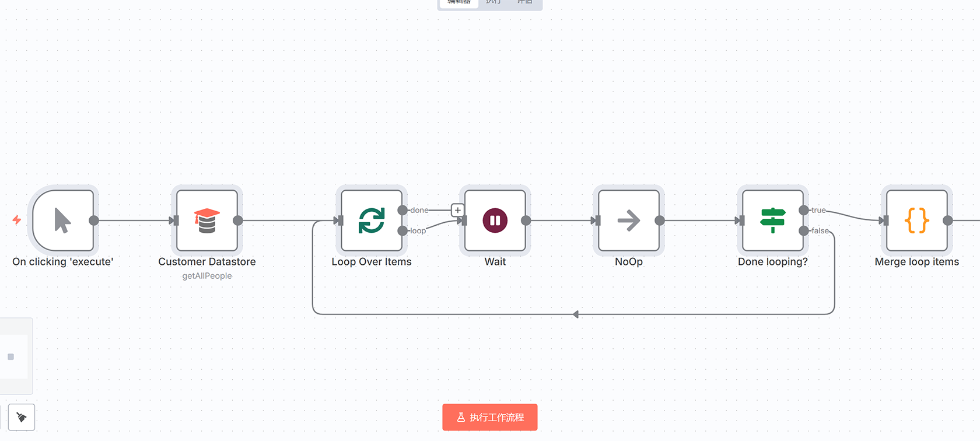The height and width of the screenshot is (441, 980).
Task: Click the loop output handle of Loop Over Items
Action: click(x=402, y=231)
